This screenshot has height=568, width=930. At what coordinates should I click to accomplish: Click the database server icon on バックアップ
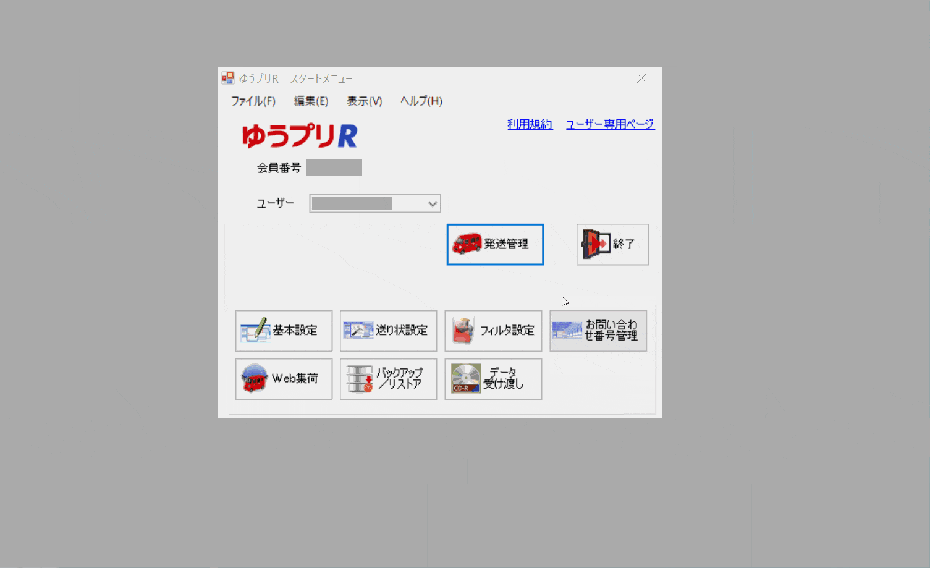(360, 379)
